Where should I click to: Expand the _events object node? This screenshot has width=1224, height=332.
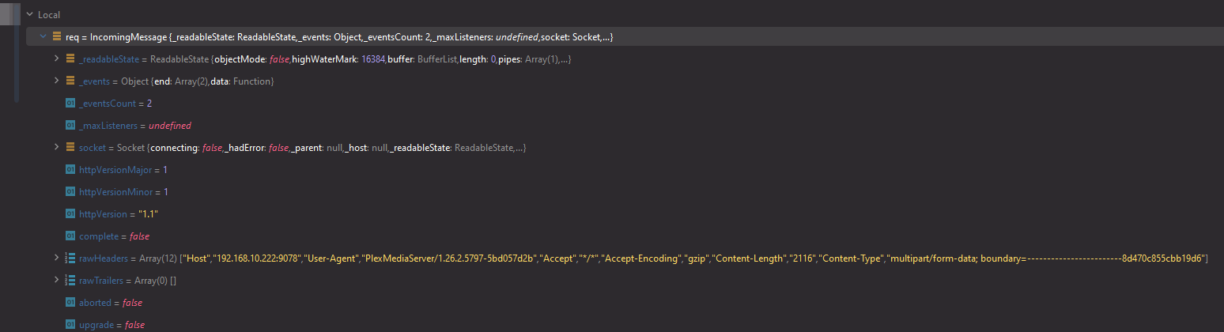click(x=56, y=81)
